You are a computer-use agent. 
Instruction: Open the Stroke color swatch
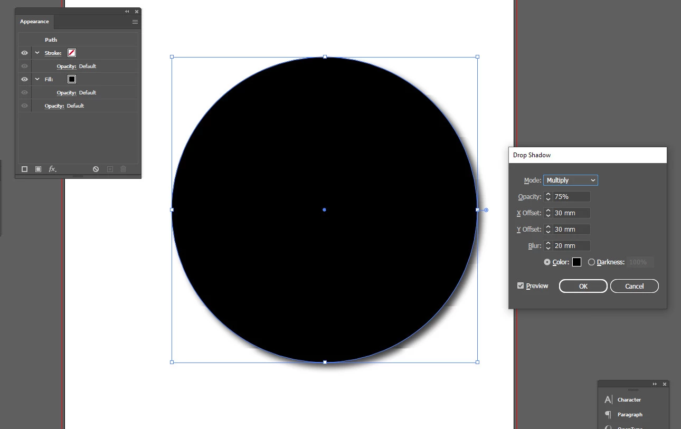72,53
